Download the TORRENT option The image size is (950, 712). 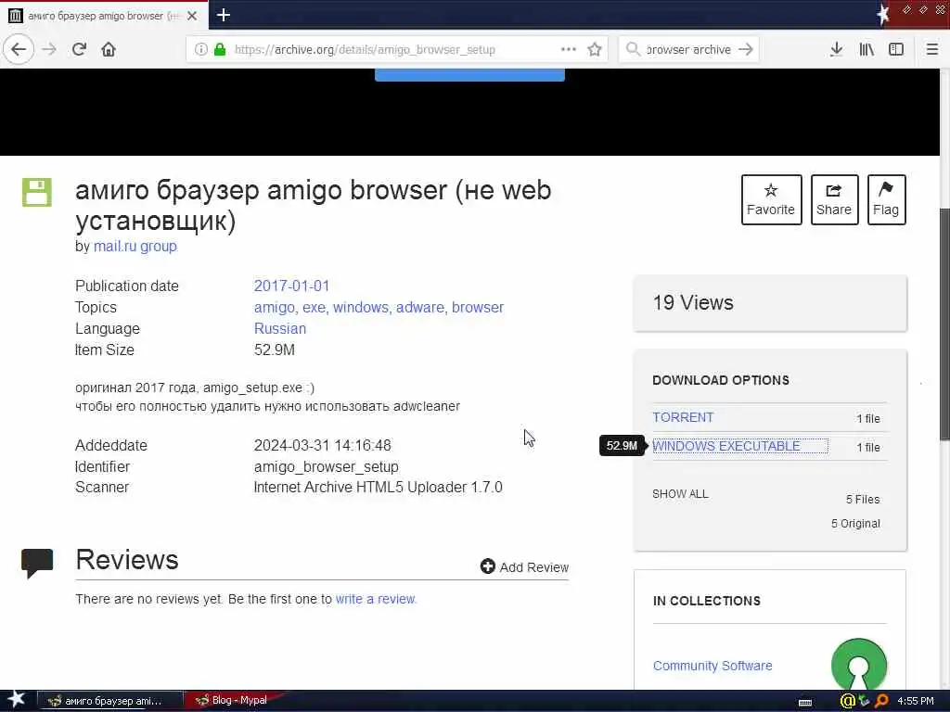[x=683, y=418]
